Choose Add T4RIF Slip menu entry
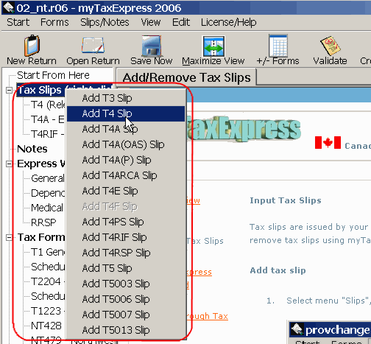 (x=126, y=237)
